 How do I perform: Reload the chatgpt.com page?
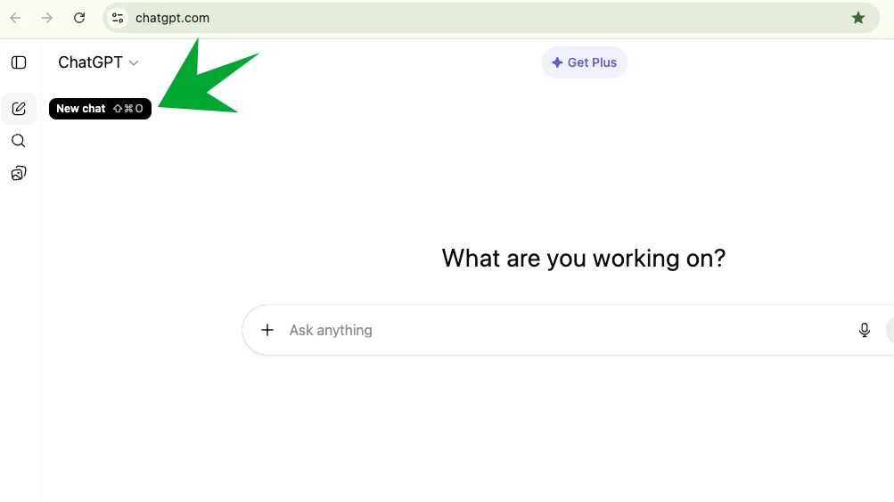point(79,18)
